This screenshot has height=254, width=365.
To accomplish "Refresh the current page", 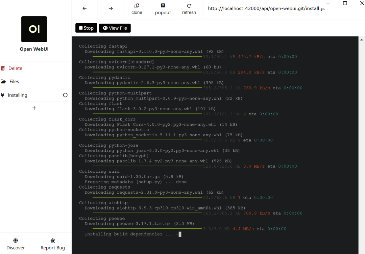I will point(189,9).
